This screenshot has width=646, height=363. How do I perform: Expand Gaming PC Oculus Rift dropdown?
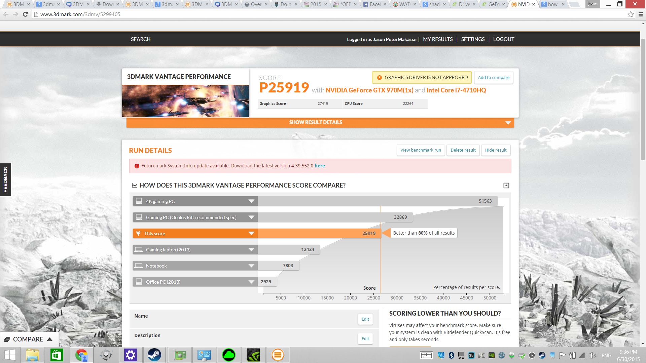[251, 217]
